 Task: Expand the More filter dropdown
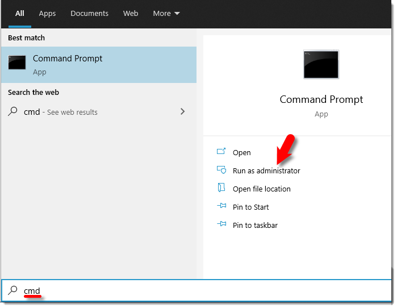click(166, 13)
